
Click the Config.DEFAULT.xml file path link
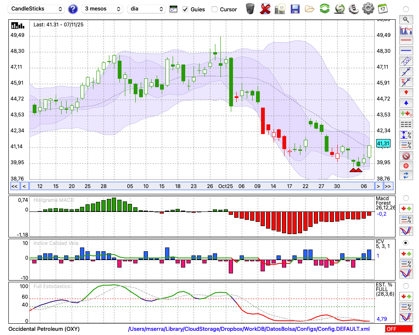(249, 329)
